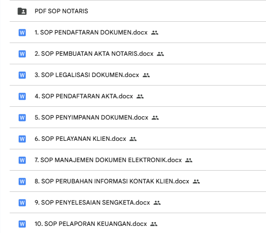Click shared-people icon beside SOP PELAYANAN KLIEN
Viewport: 266px width, 233px height.
(x=133, y=139)
